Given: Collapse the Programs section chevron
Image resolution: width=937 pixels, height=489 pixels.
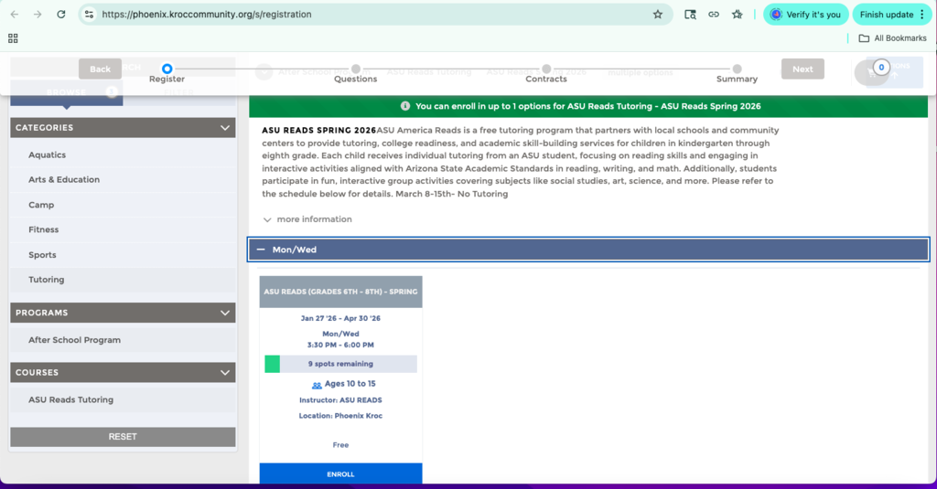Looking at the screenshot, I should coord(225,313).
